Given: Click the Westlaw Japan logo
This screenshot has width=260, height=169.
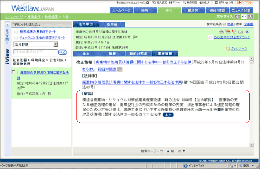Looking at the screenshot, I should pyautogui.click(x=33, y=8).
